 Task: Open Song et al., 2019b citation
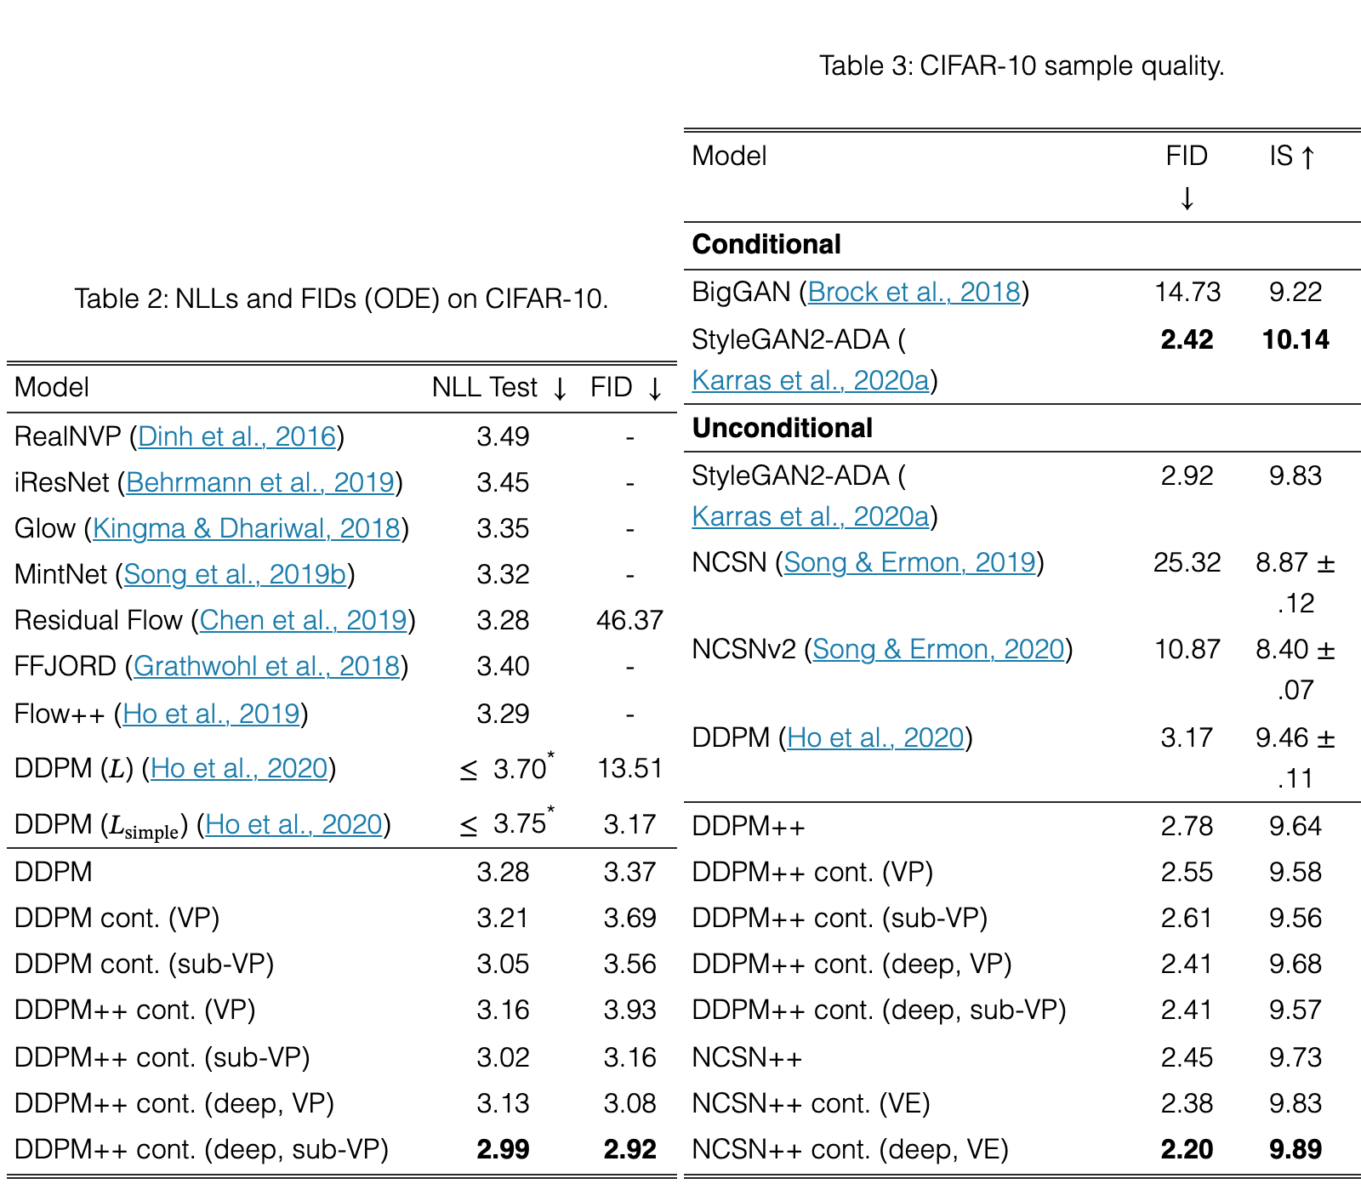[235, 574]
